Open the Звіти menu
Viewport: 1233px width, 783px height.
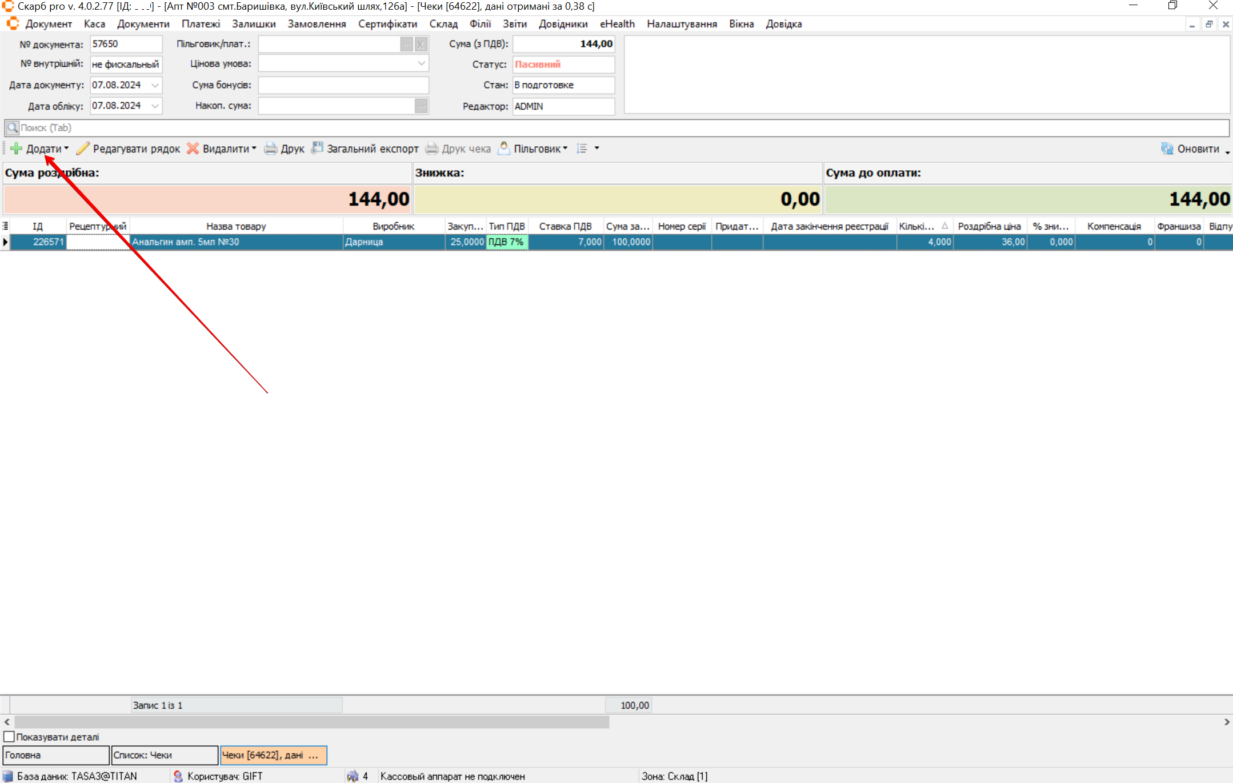[514, 24]
